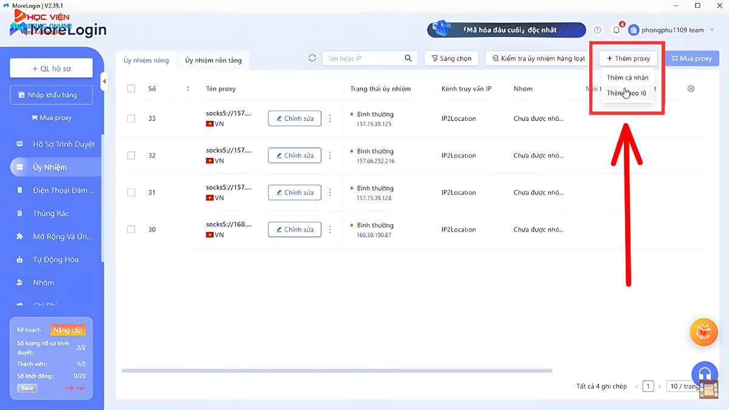
Task: Click Mua proxy link in sidebar
Action: click(51, 118)
